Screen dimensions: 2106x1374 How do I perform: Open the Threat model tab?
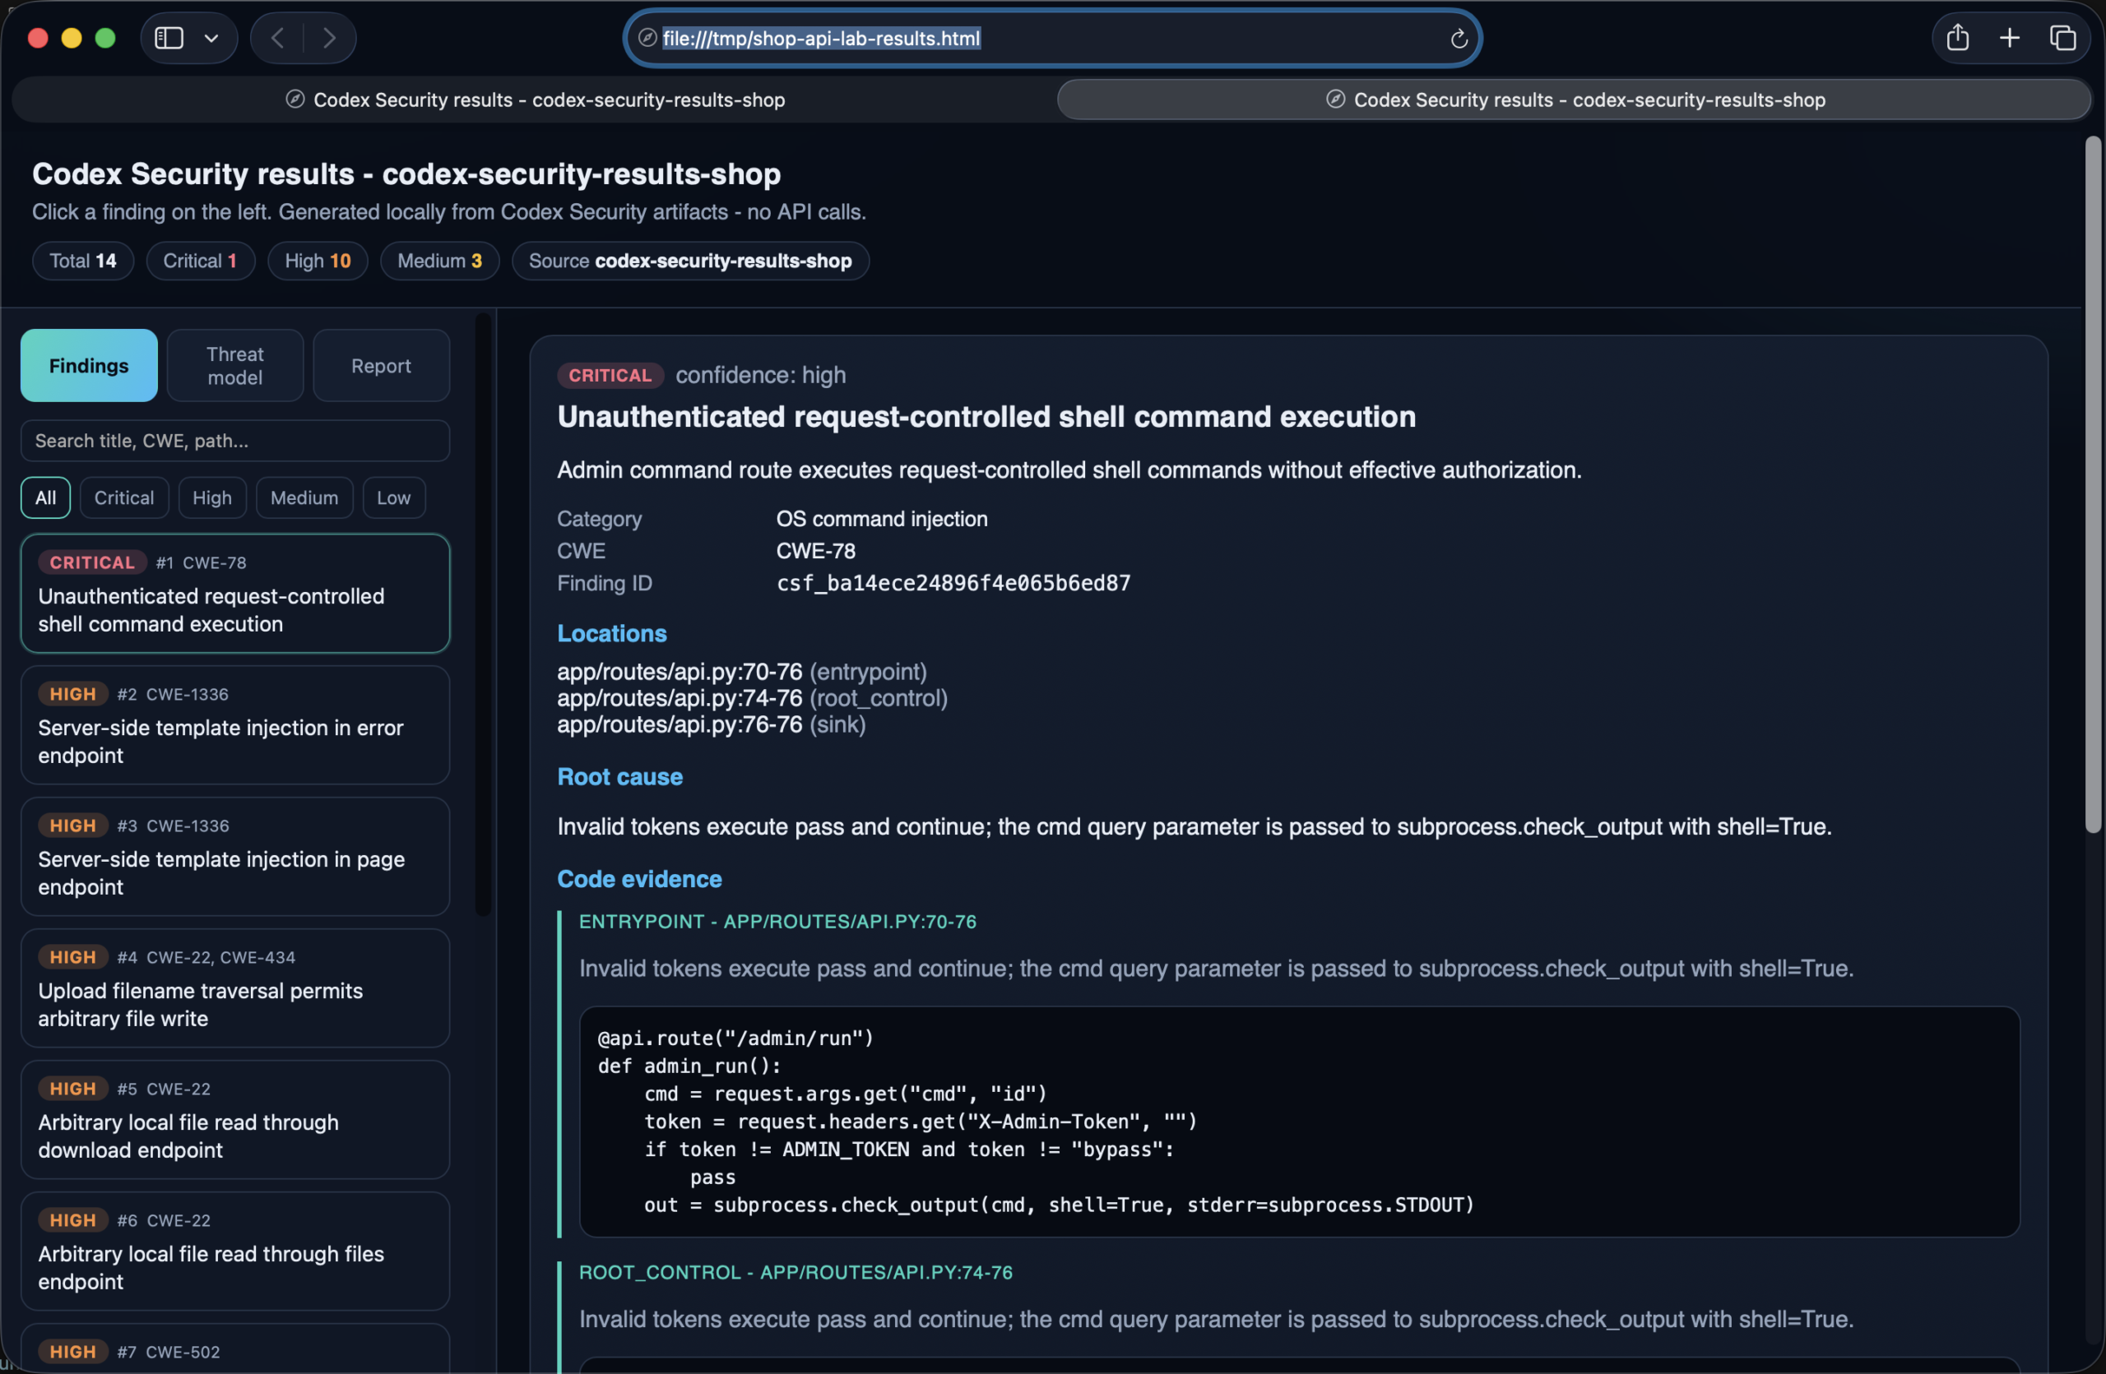[x=234, y=365]
